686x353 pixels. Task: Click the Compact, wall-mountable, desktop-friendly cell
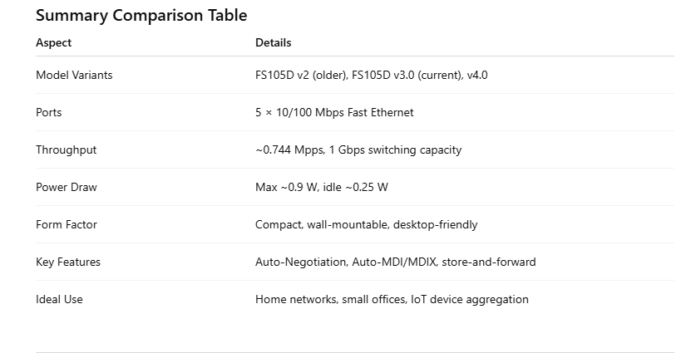366,224
